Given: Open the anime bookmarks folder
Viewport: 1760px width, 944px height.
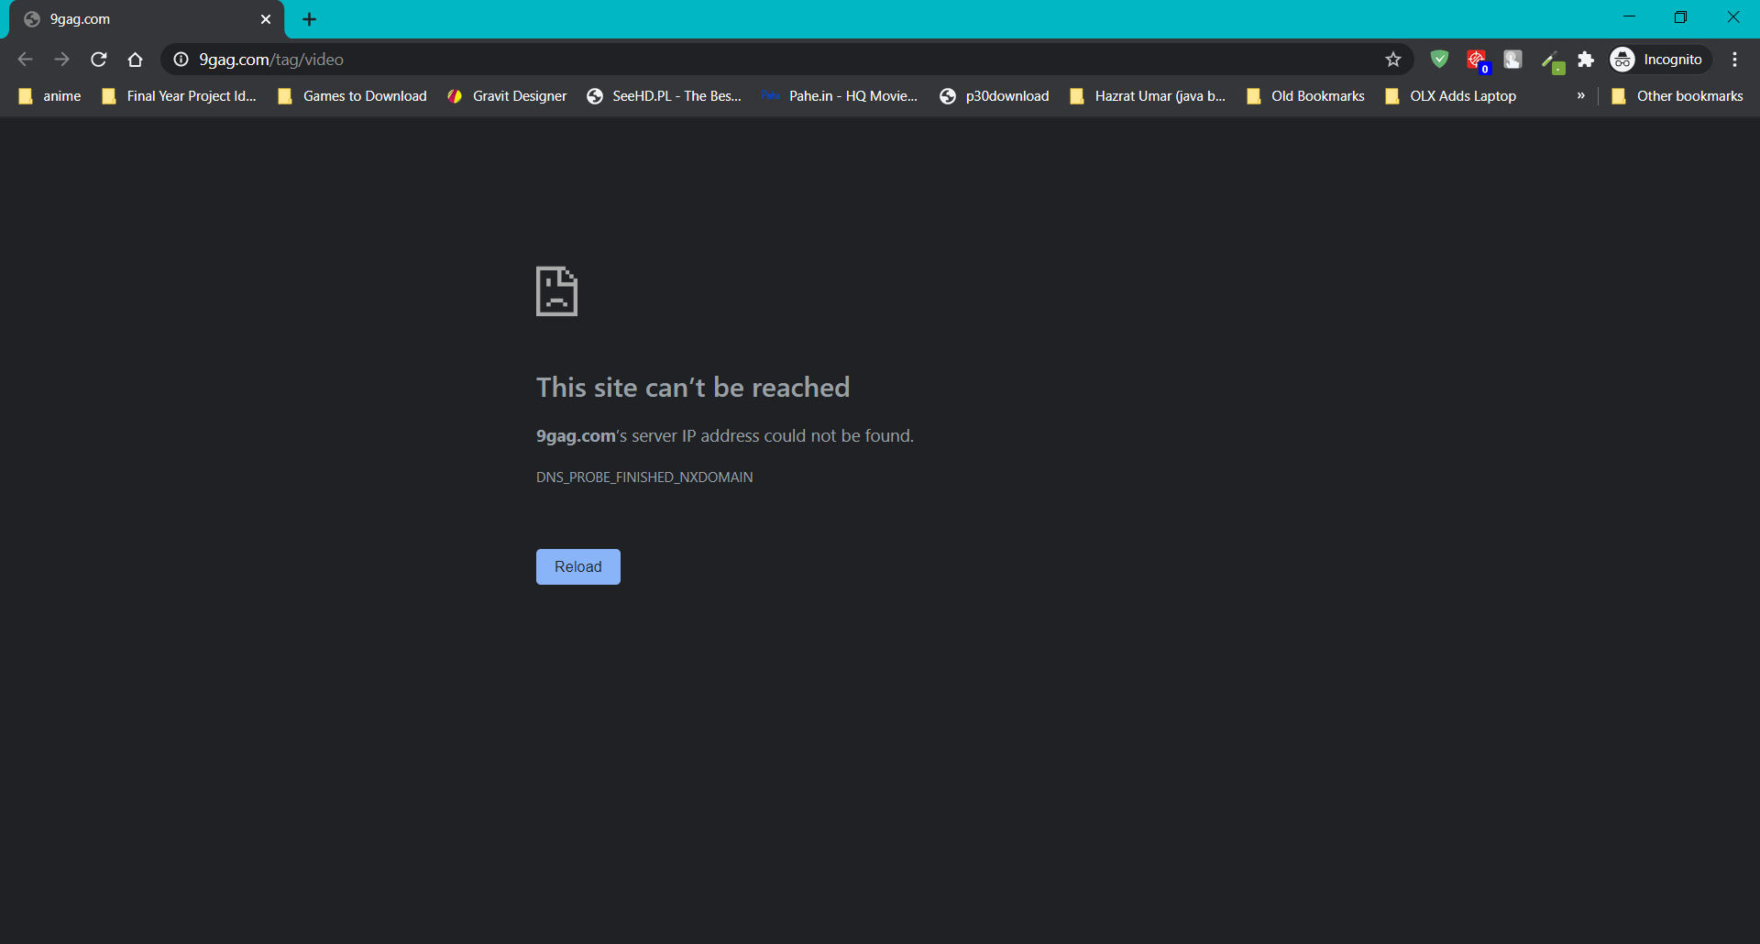Looking at the screenshot, I should 50,96.
